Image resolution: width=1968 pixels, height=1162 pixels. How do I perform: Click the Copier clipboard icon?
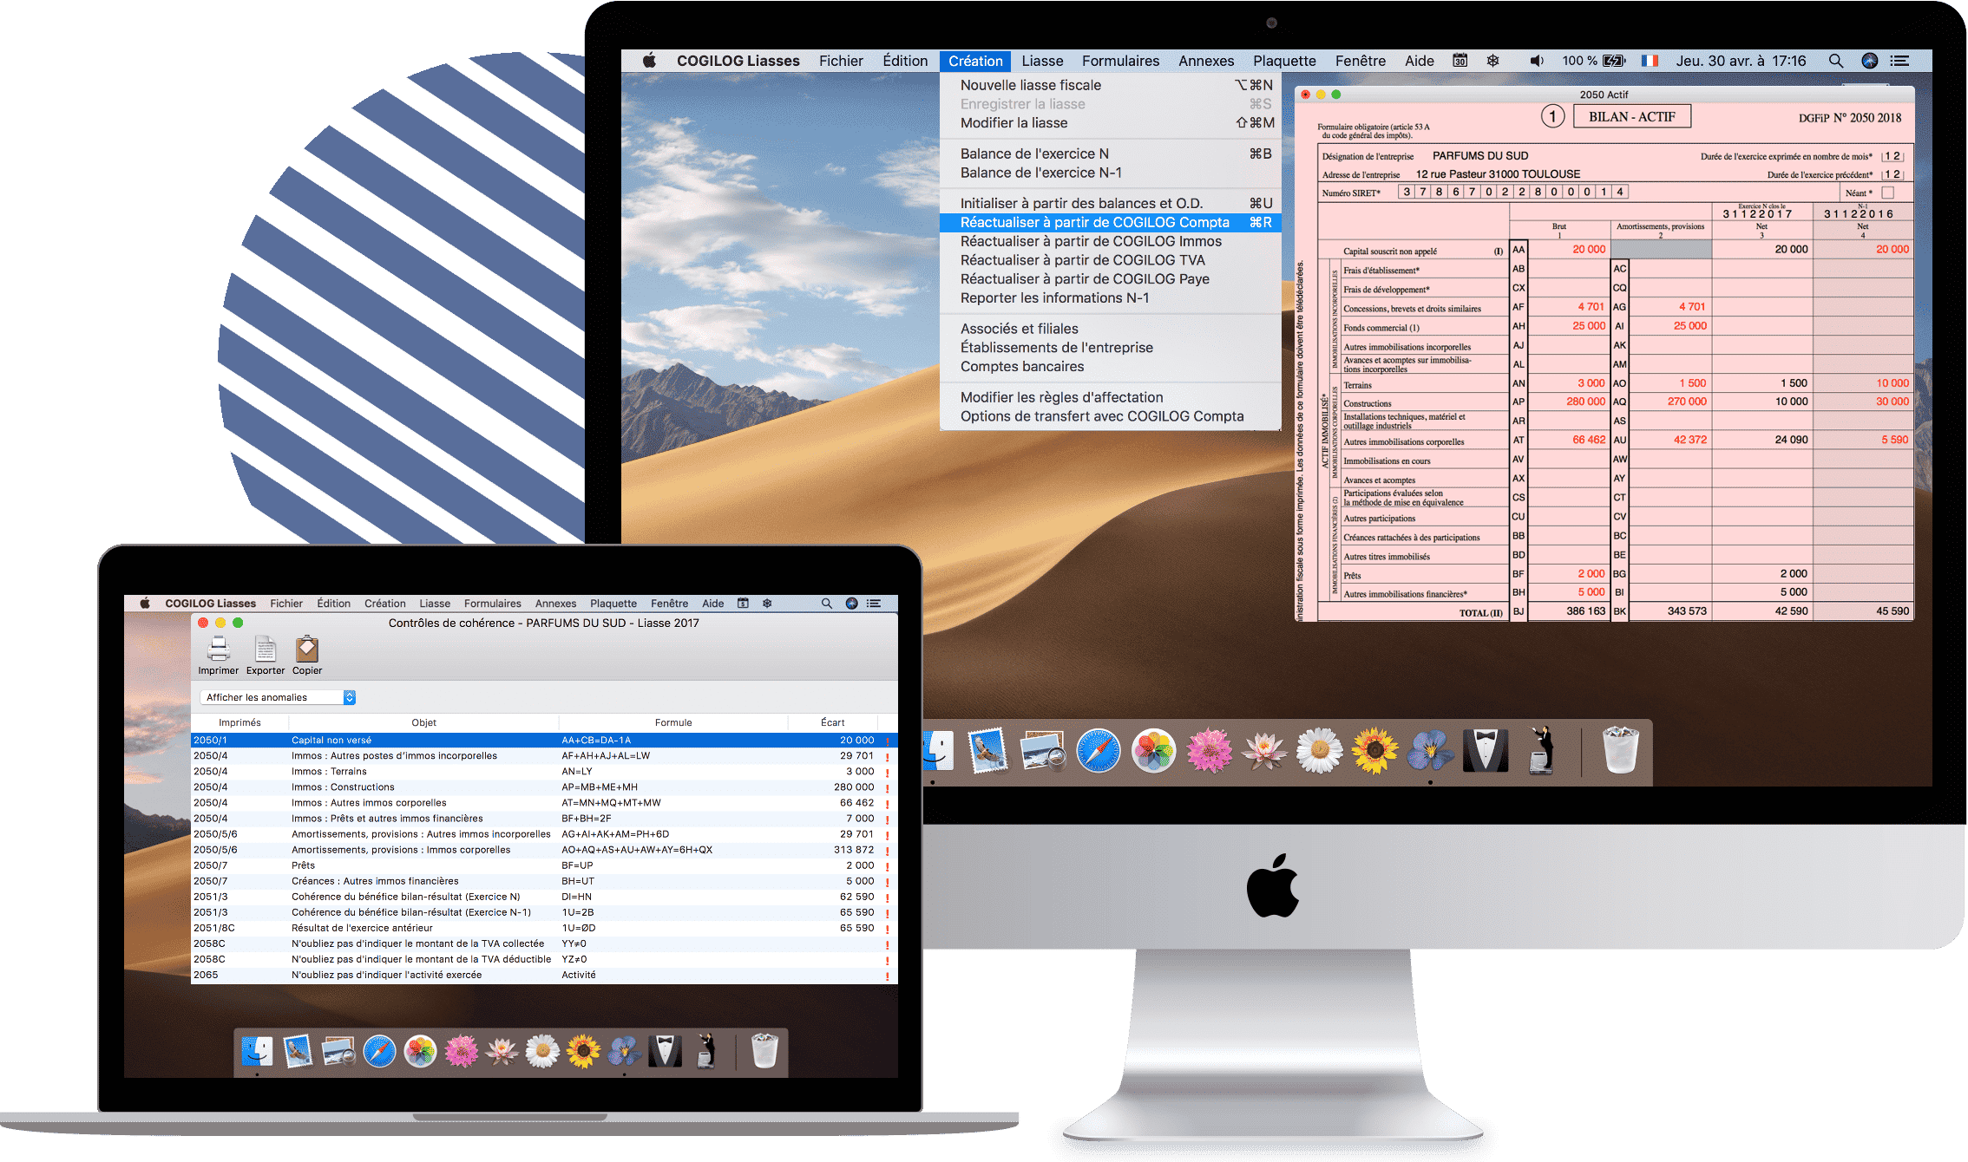click(x=307, y=649)
